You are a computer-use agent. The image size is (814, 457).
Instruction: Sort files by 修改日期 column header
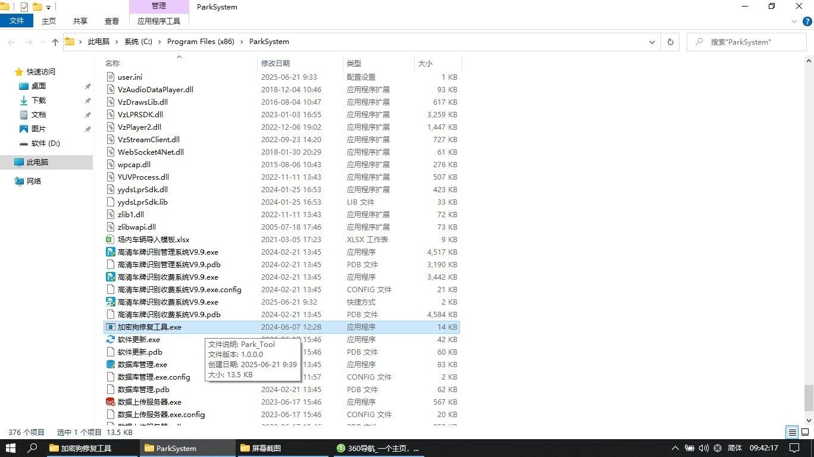275,63
